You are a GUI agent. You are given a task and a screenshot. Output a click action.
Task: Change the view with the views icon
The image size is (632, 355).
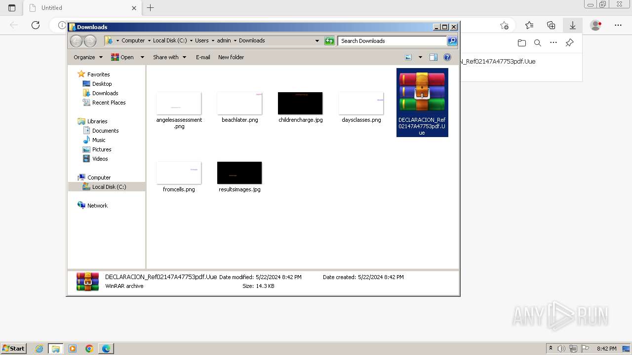coord(408,57)
